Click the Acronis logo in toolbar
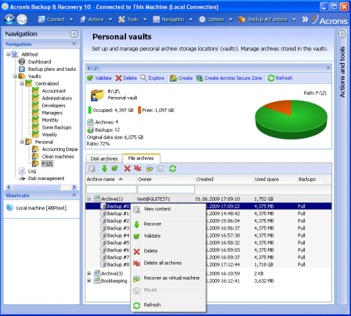Viewport: 351px width, 316px height. [330, 20]
